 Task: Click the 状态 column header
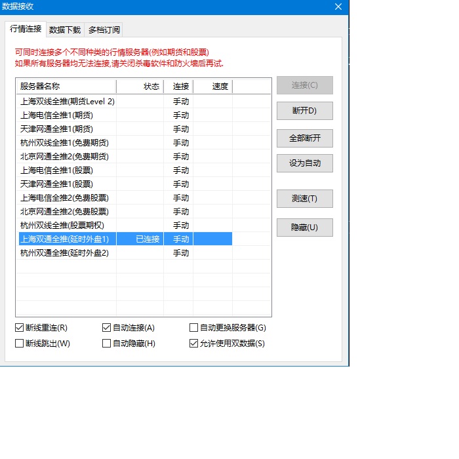[x=140, y=87]
